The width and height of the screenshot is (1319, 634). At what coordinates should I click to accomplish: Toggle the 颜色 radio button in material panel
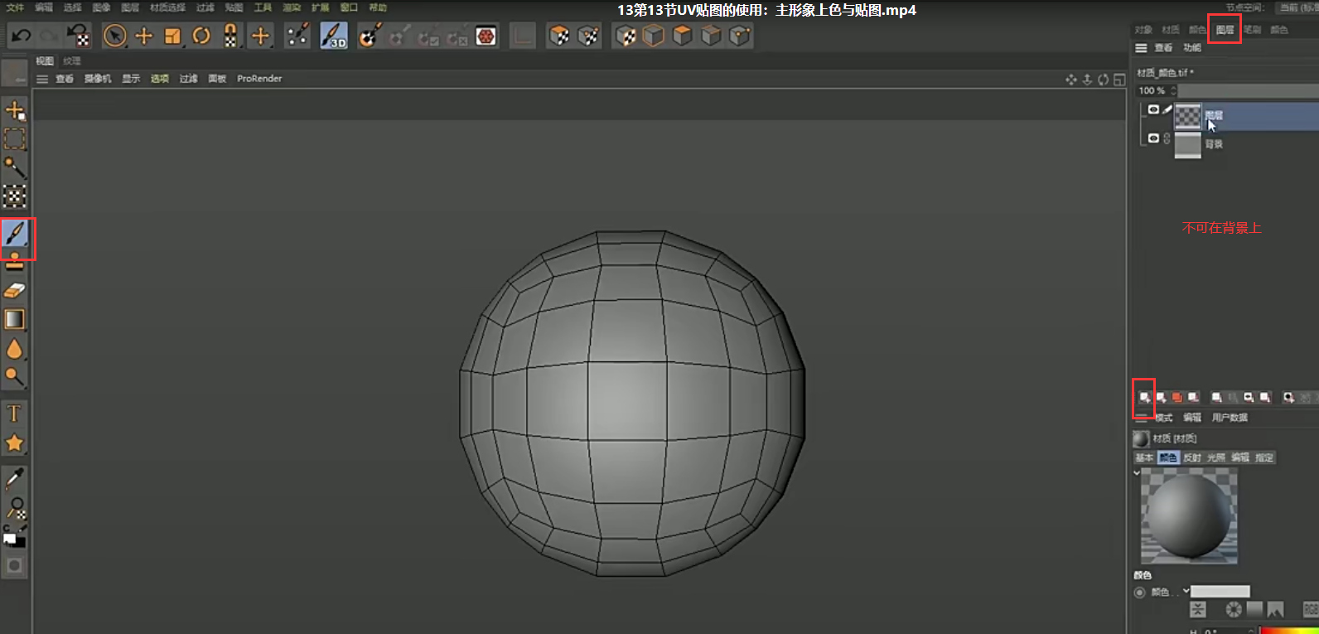1139,592
